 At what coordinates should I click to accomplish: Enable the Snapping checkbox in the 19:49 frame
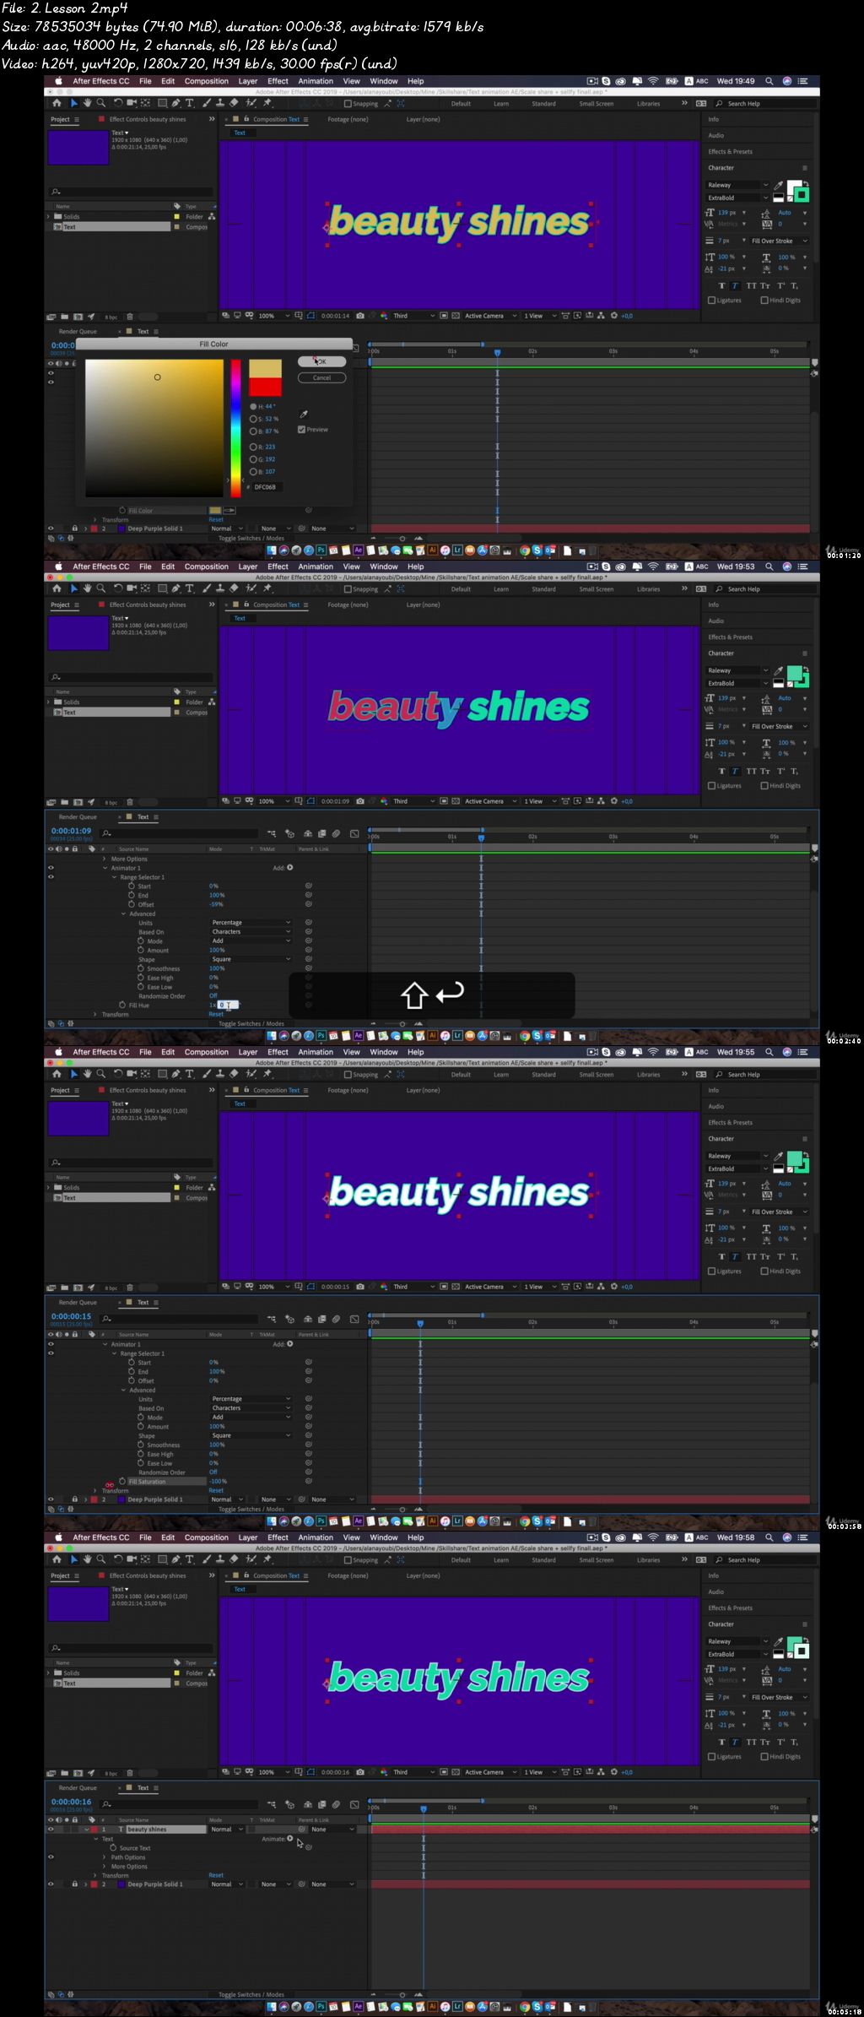[x=348, y=104]
